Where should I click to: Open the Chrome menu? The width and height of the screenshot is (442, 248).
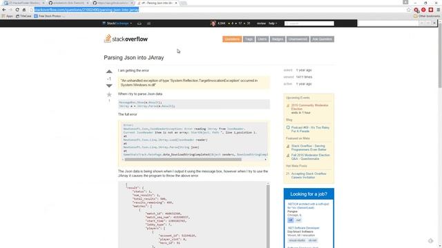pos(439,10)
